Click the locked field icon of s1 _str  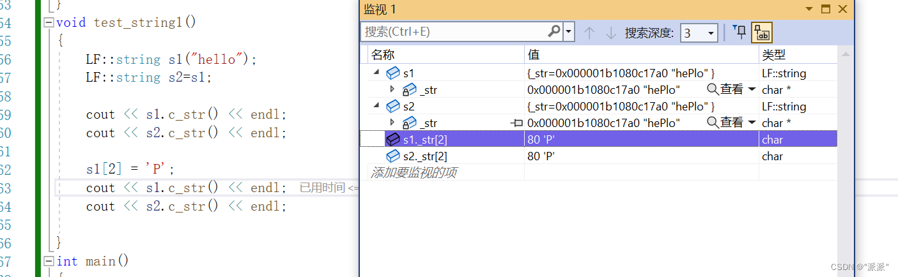408,90
